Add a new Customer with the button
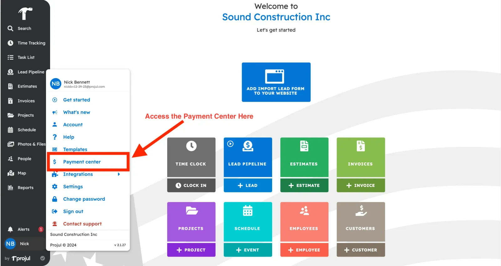The width and height of the screenshot is (501, 266). point(361,250)
